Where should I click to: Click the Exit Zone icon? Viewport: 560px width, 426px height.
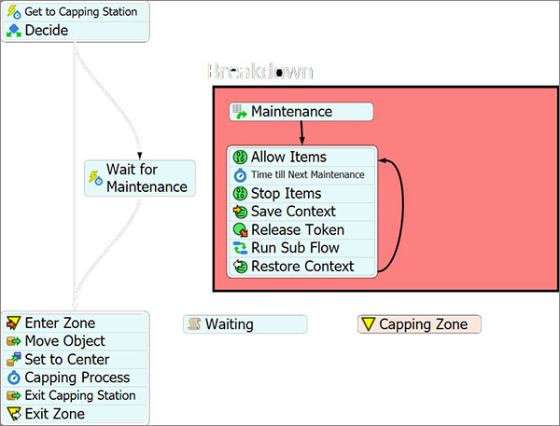coord(14,414)
